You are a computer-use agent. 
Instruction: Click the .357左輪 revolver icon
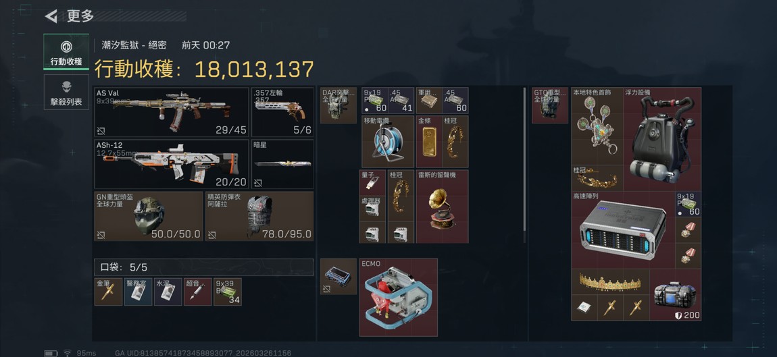282,113
